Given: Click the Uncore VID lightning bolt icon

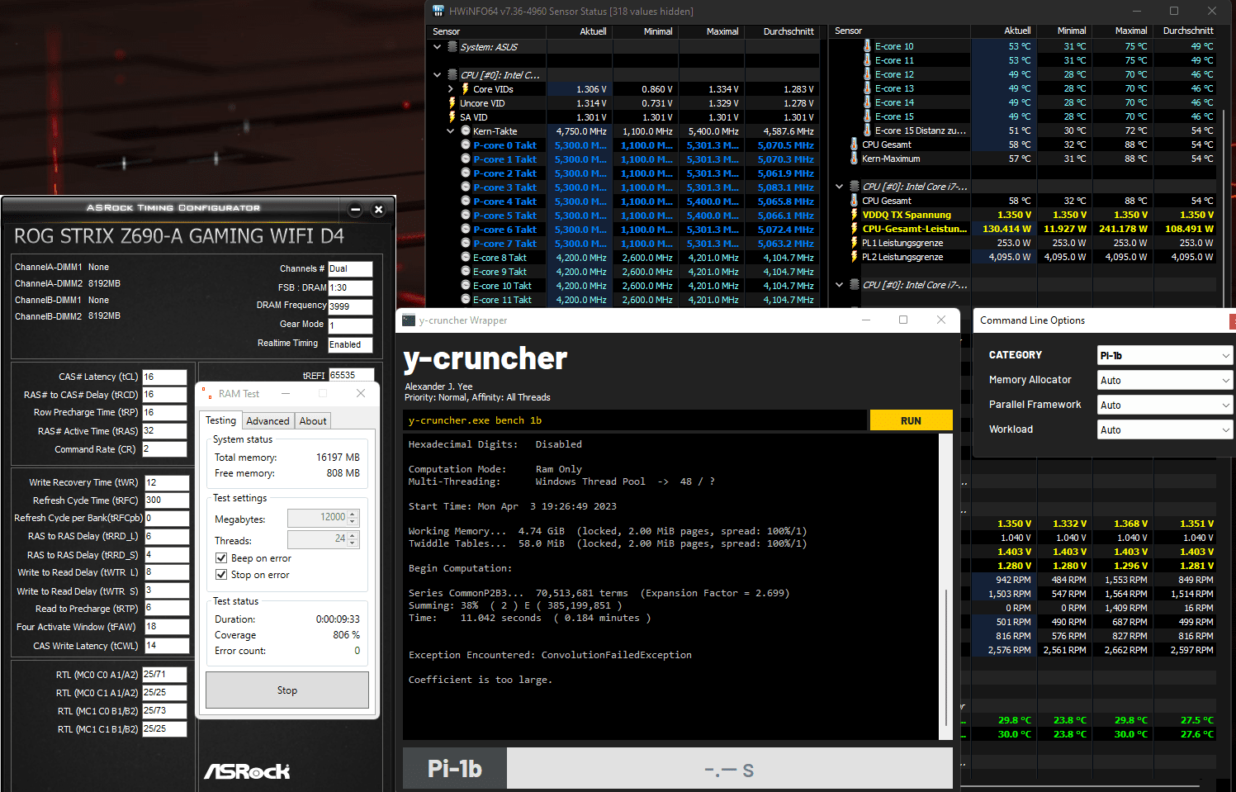Looking at the screenshot, I should [x=452, y=103].
